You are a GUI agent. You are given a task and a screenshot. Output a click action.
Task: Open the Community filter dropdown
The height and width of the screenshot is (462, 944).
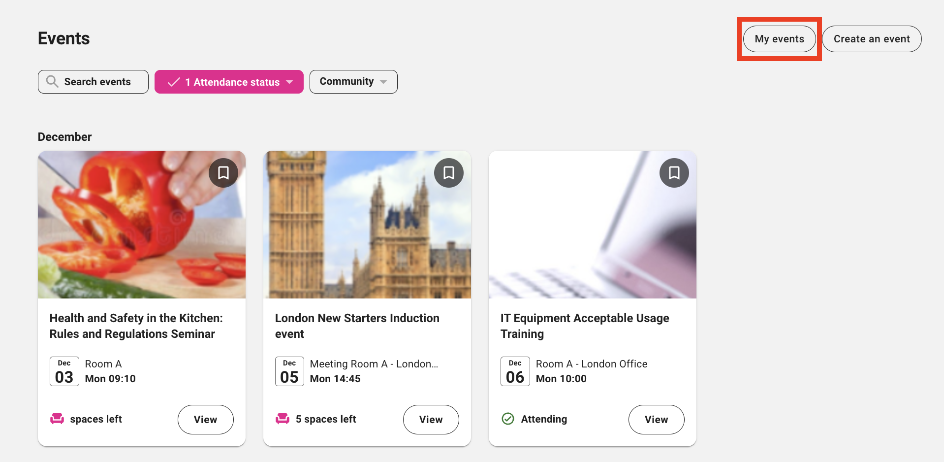(x=353, y=82)
